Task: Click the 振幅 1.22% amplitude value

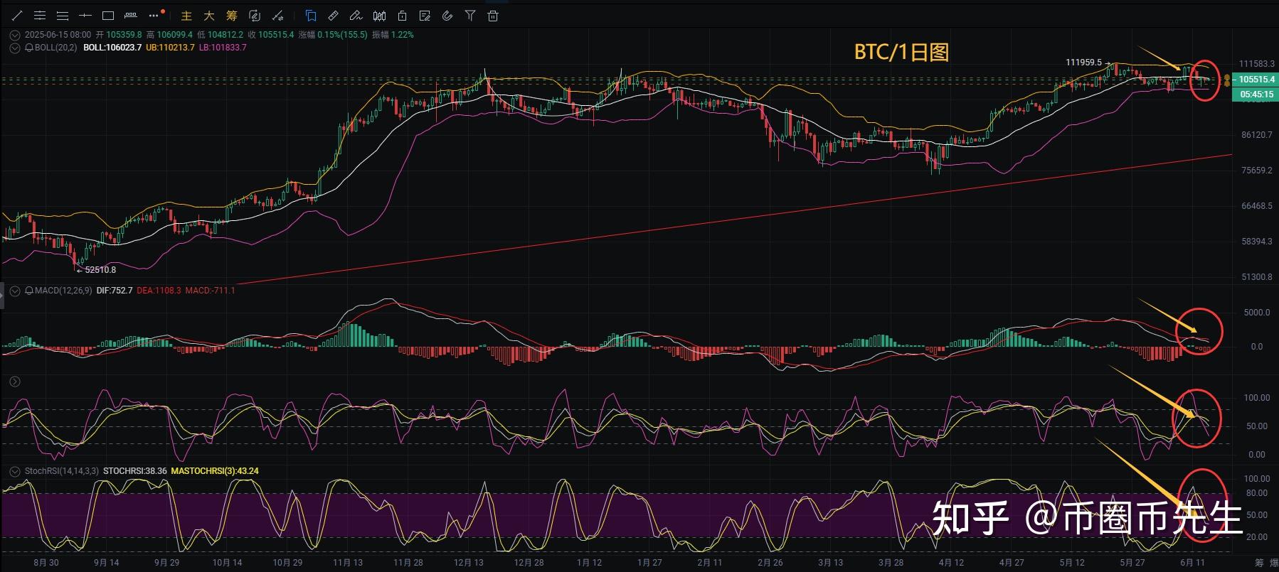Action: (393, 35)
